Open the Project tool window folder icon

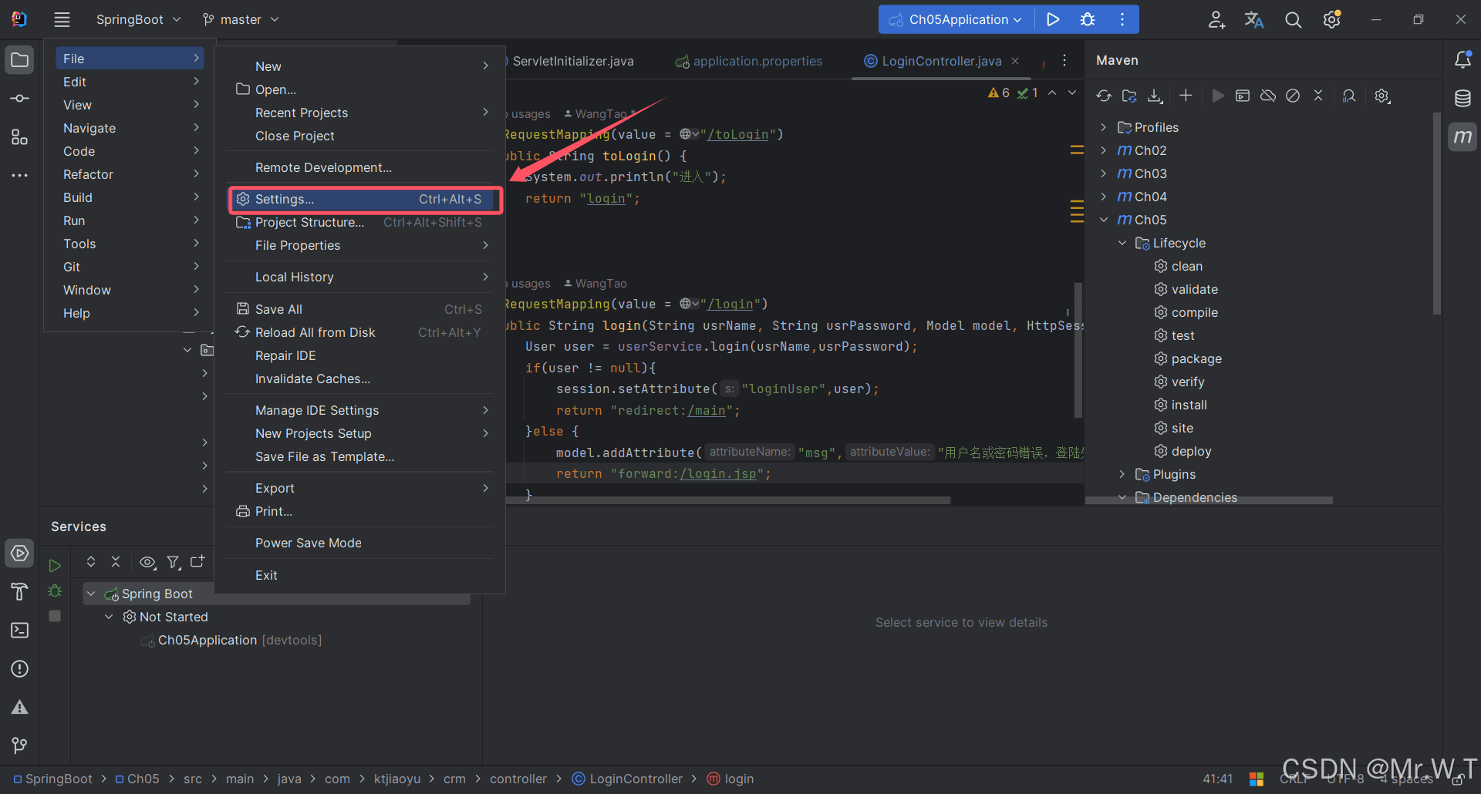coord(20,60)
